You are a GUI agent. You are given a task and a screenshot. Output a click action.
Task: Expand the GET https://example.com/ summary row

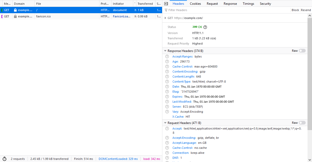pyautogui.click(x=165, y=18)
